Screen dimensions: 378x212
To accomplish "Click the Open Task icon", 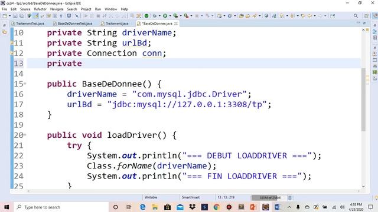I will [247, 16].
